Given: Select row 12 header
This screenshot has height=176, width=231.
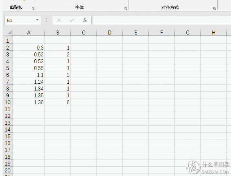Looking at the screenshot, I should click(x=8, y=116).
